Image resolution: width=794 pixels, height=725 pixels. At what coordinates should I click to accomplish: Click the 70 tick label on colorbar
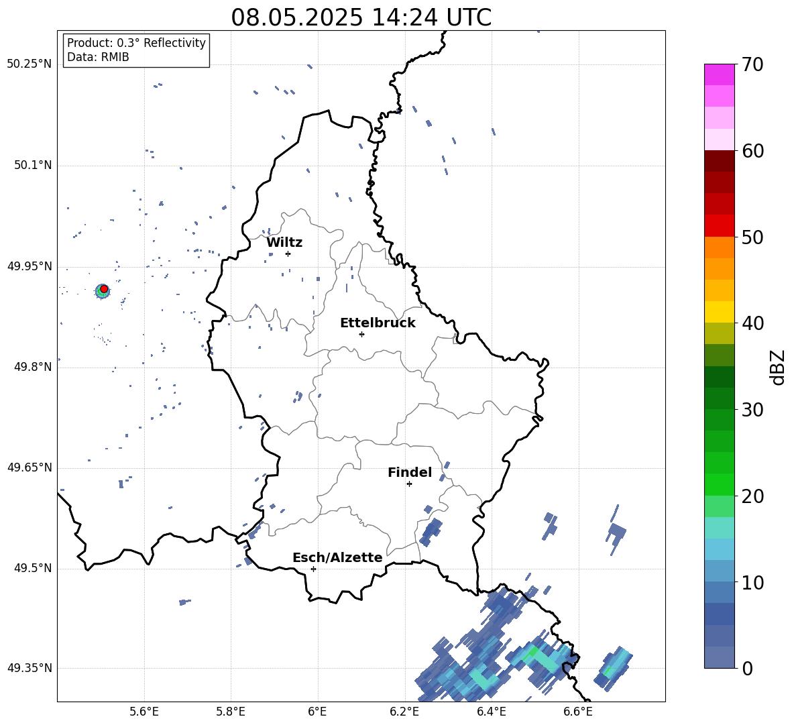[x=752, y=64]
